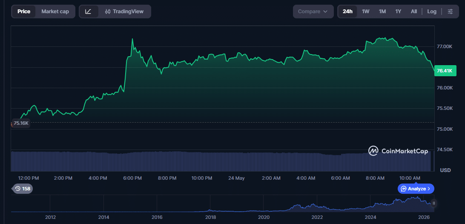Click 2026 on the overview timeline
This screenshot has width=465, height=224.
point(424,217)
